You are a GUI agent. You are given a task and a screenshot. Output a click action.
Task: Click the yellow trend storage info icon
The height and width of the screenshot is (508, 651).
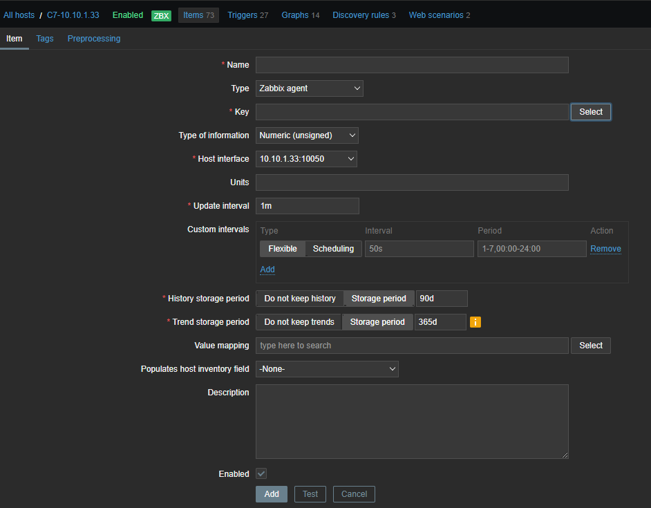pos(475,322)
